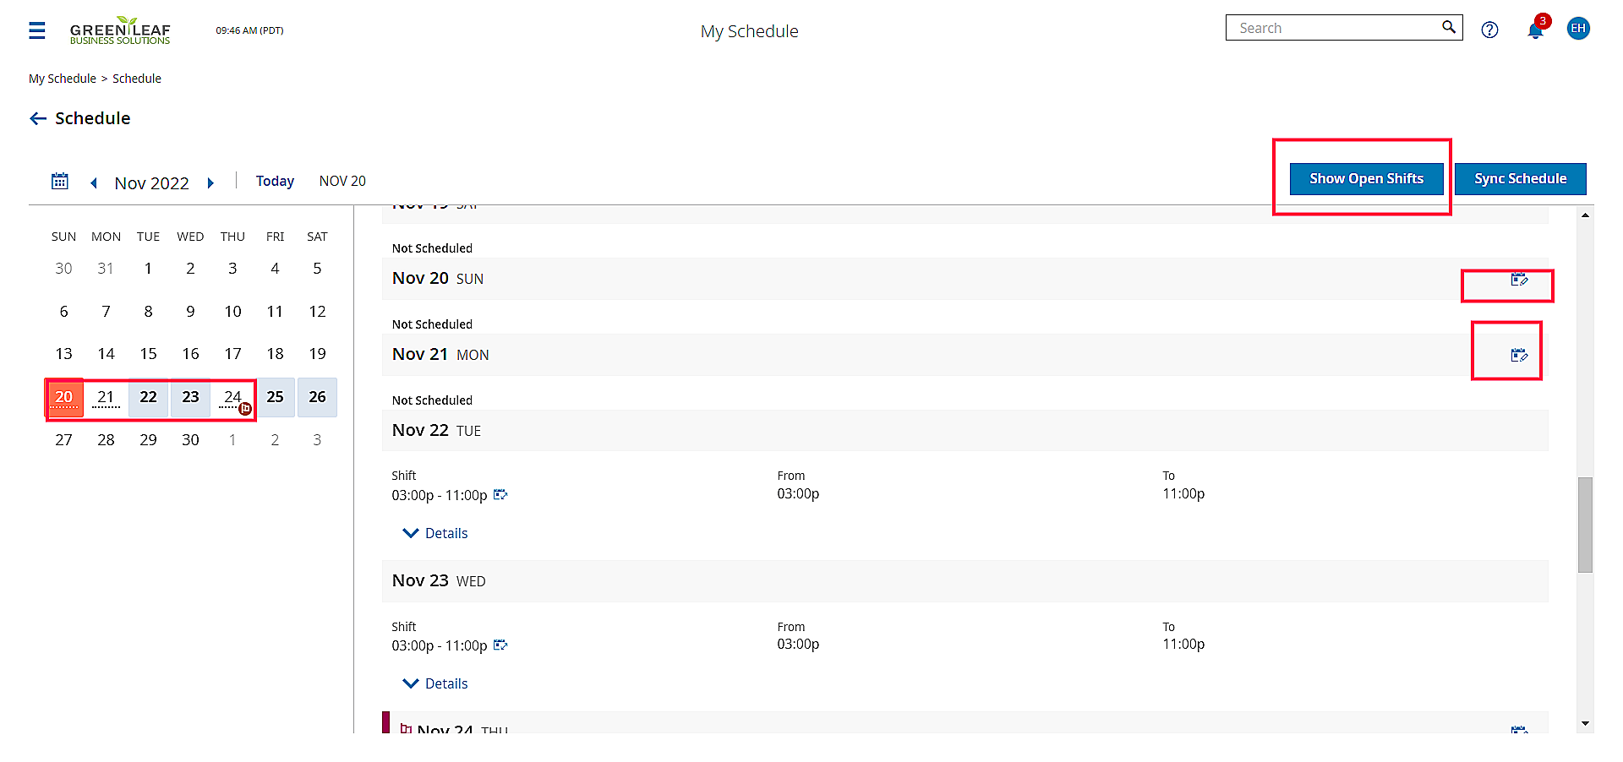The width and height of the screenshot is (1623, 762).
Task: Click the Nov 22 From time 03:00p
Action: tap(798, 493)
